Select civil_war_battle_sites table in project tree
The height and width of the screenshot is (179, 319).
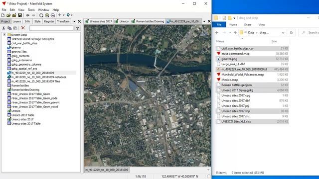22,43
